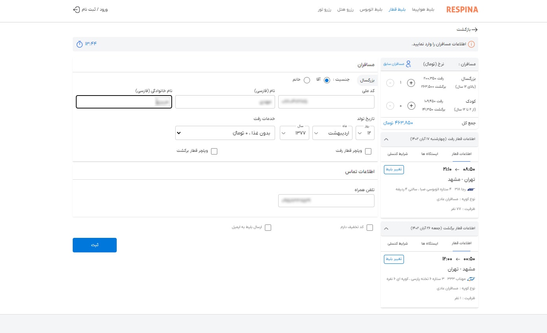Switch to departure train stations (ایستگاه ها) tab
547x333 pixels.
click(x=429, y=154)
